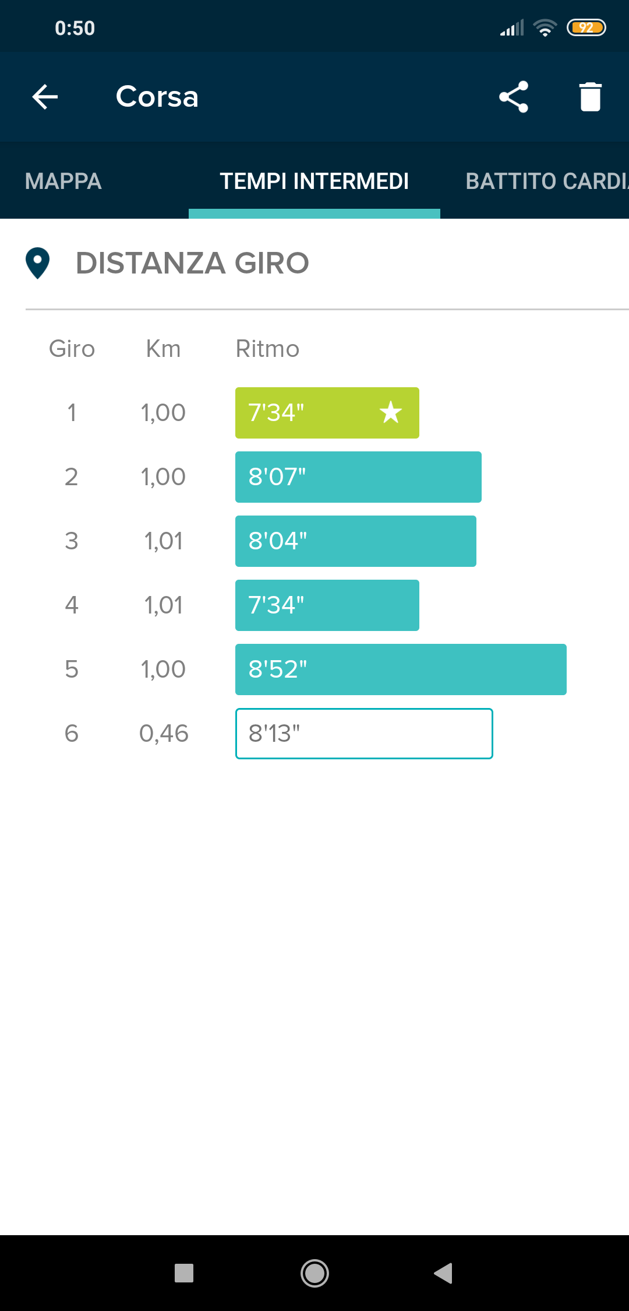Tap the back arrow icon

pos(45,97)
